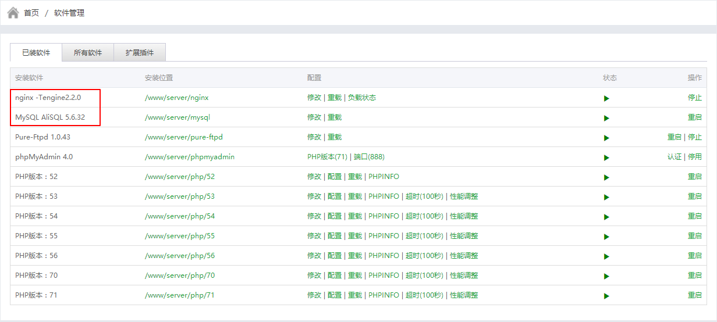Click 停止 for nginx

click(x=695, y=98)
